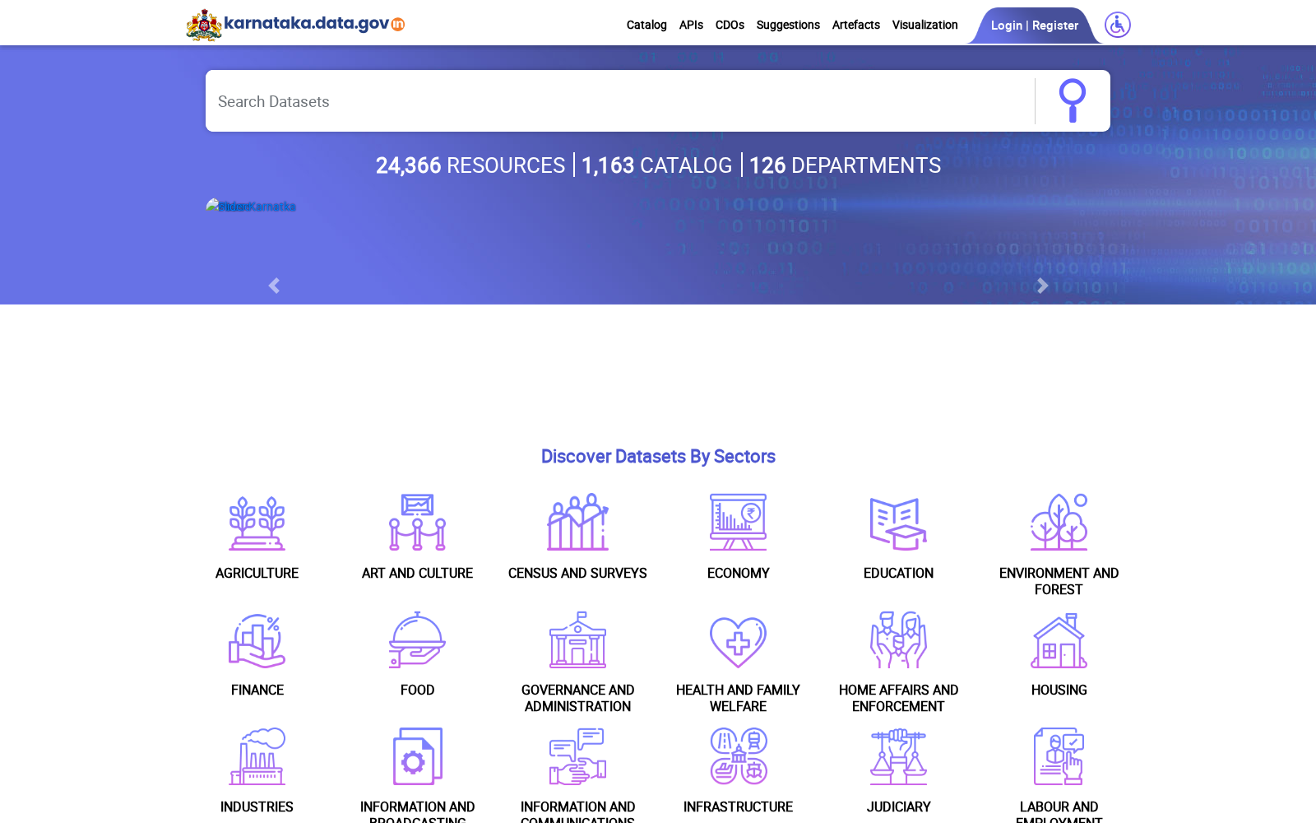Click the Karnataka state emblem logo
Viewport: 1316px width, 823px height.
click(204, 25)
